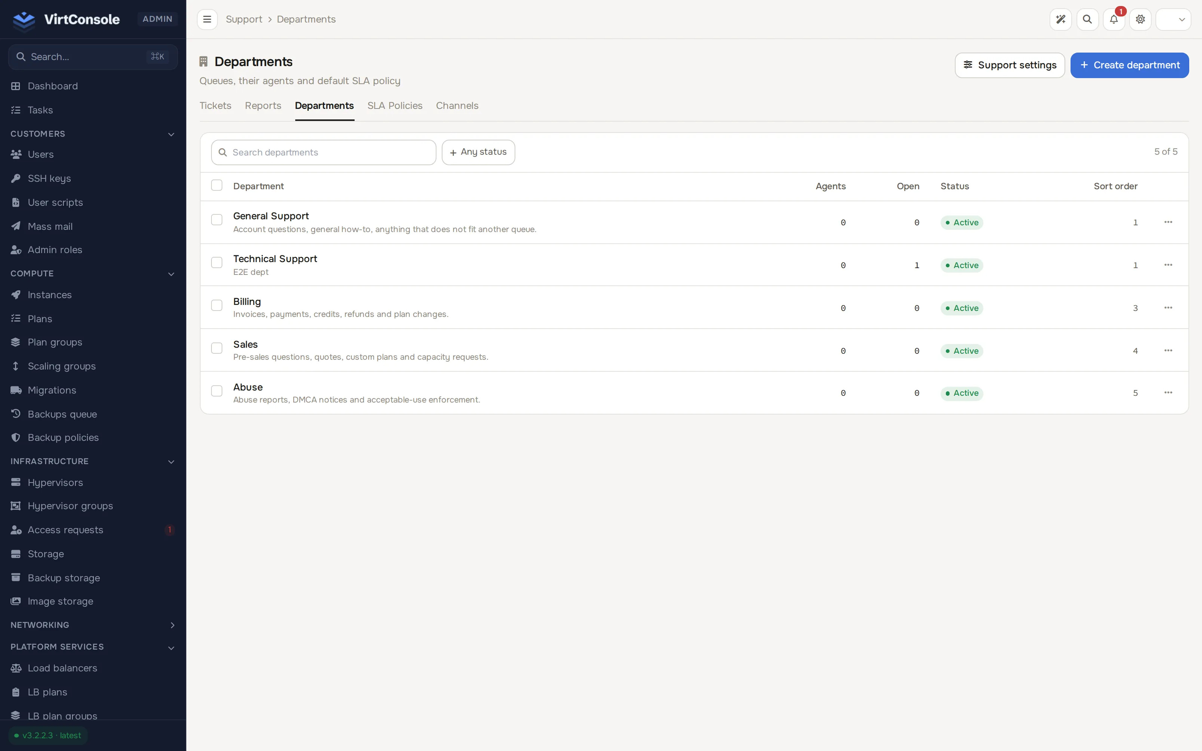The width and height of the screenshot is (1202, 751).
Task: Toggle the sidebar with the hamburger icon
Action: pos(207,20)
